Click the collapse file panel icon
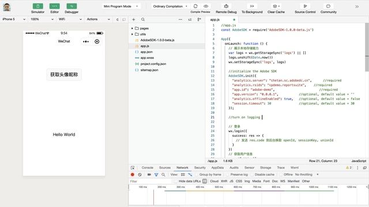The image size is (369, 207). (199, 20)
